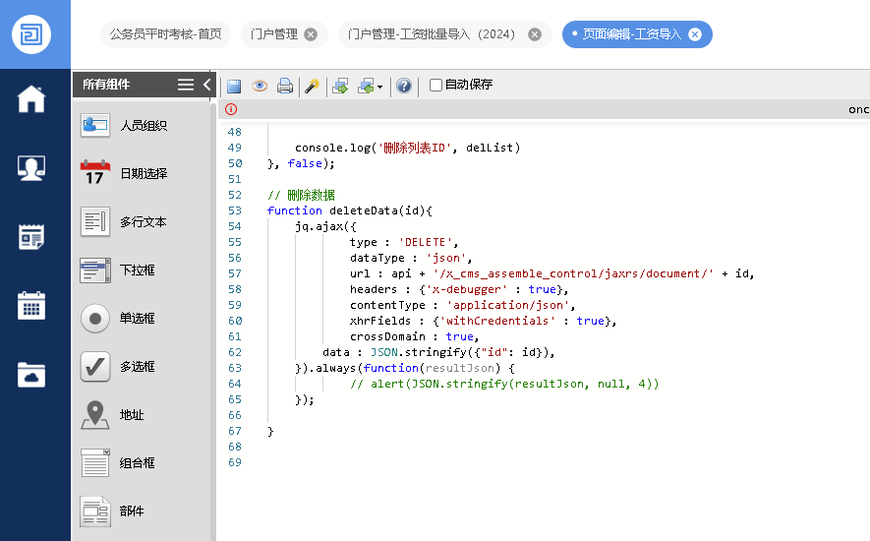Viewport: 870px width, 541px height.
Task: Open the home icon in left sidebar
Action: click(x=31, y=99)
